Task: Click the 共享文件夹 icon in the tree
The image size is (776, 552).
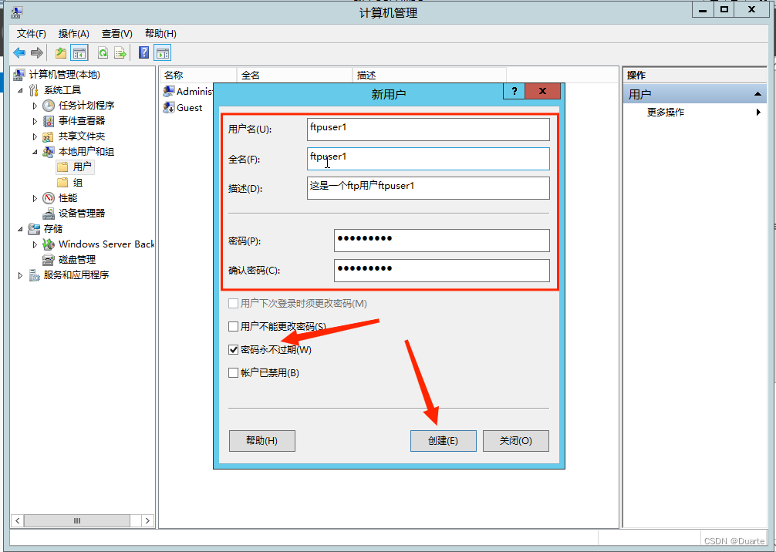Action: point(48,136)
